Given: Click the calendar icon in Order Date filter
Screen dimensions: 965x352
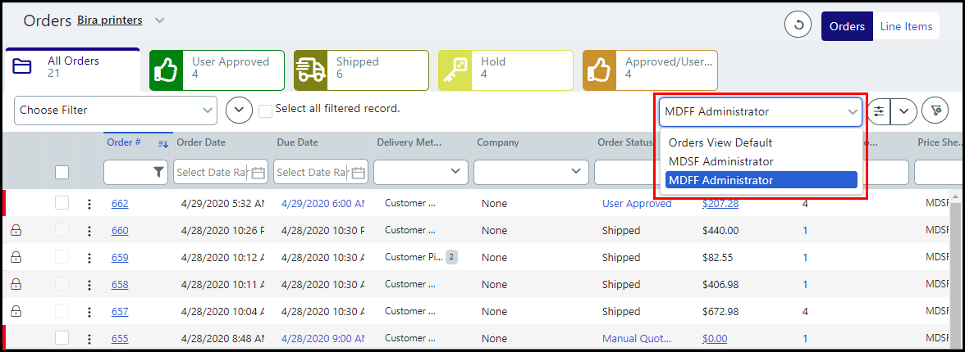Looking at the screenshot, I should 258,172.
